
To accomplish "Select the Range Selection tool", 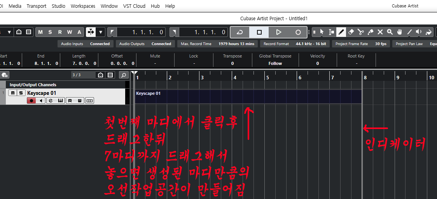I will (332, 32).
